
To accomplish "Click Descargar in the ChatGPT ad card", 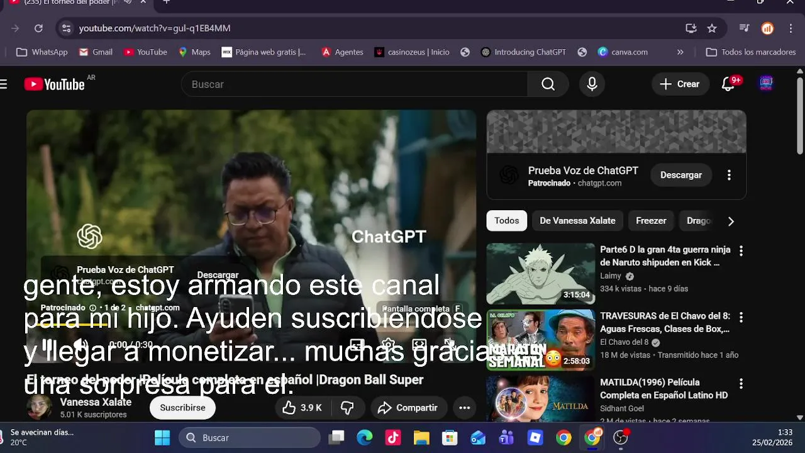I will [x=681, y=175].
